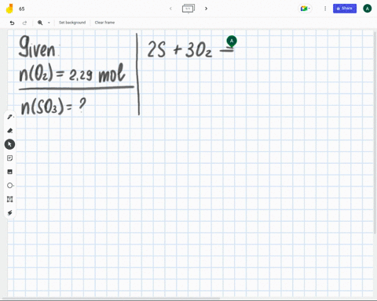Add a sticky note
377x301 pixels.
pos(10,158)
